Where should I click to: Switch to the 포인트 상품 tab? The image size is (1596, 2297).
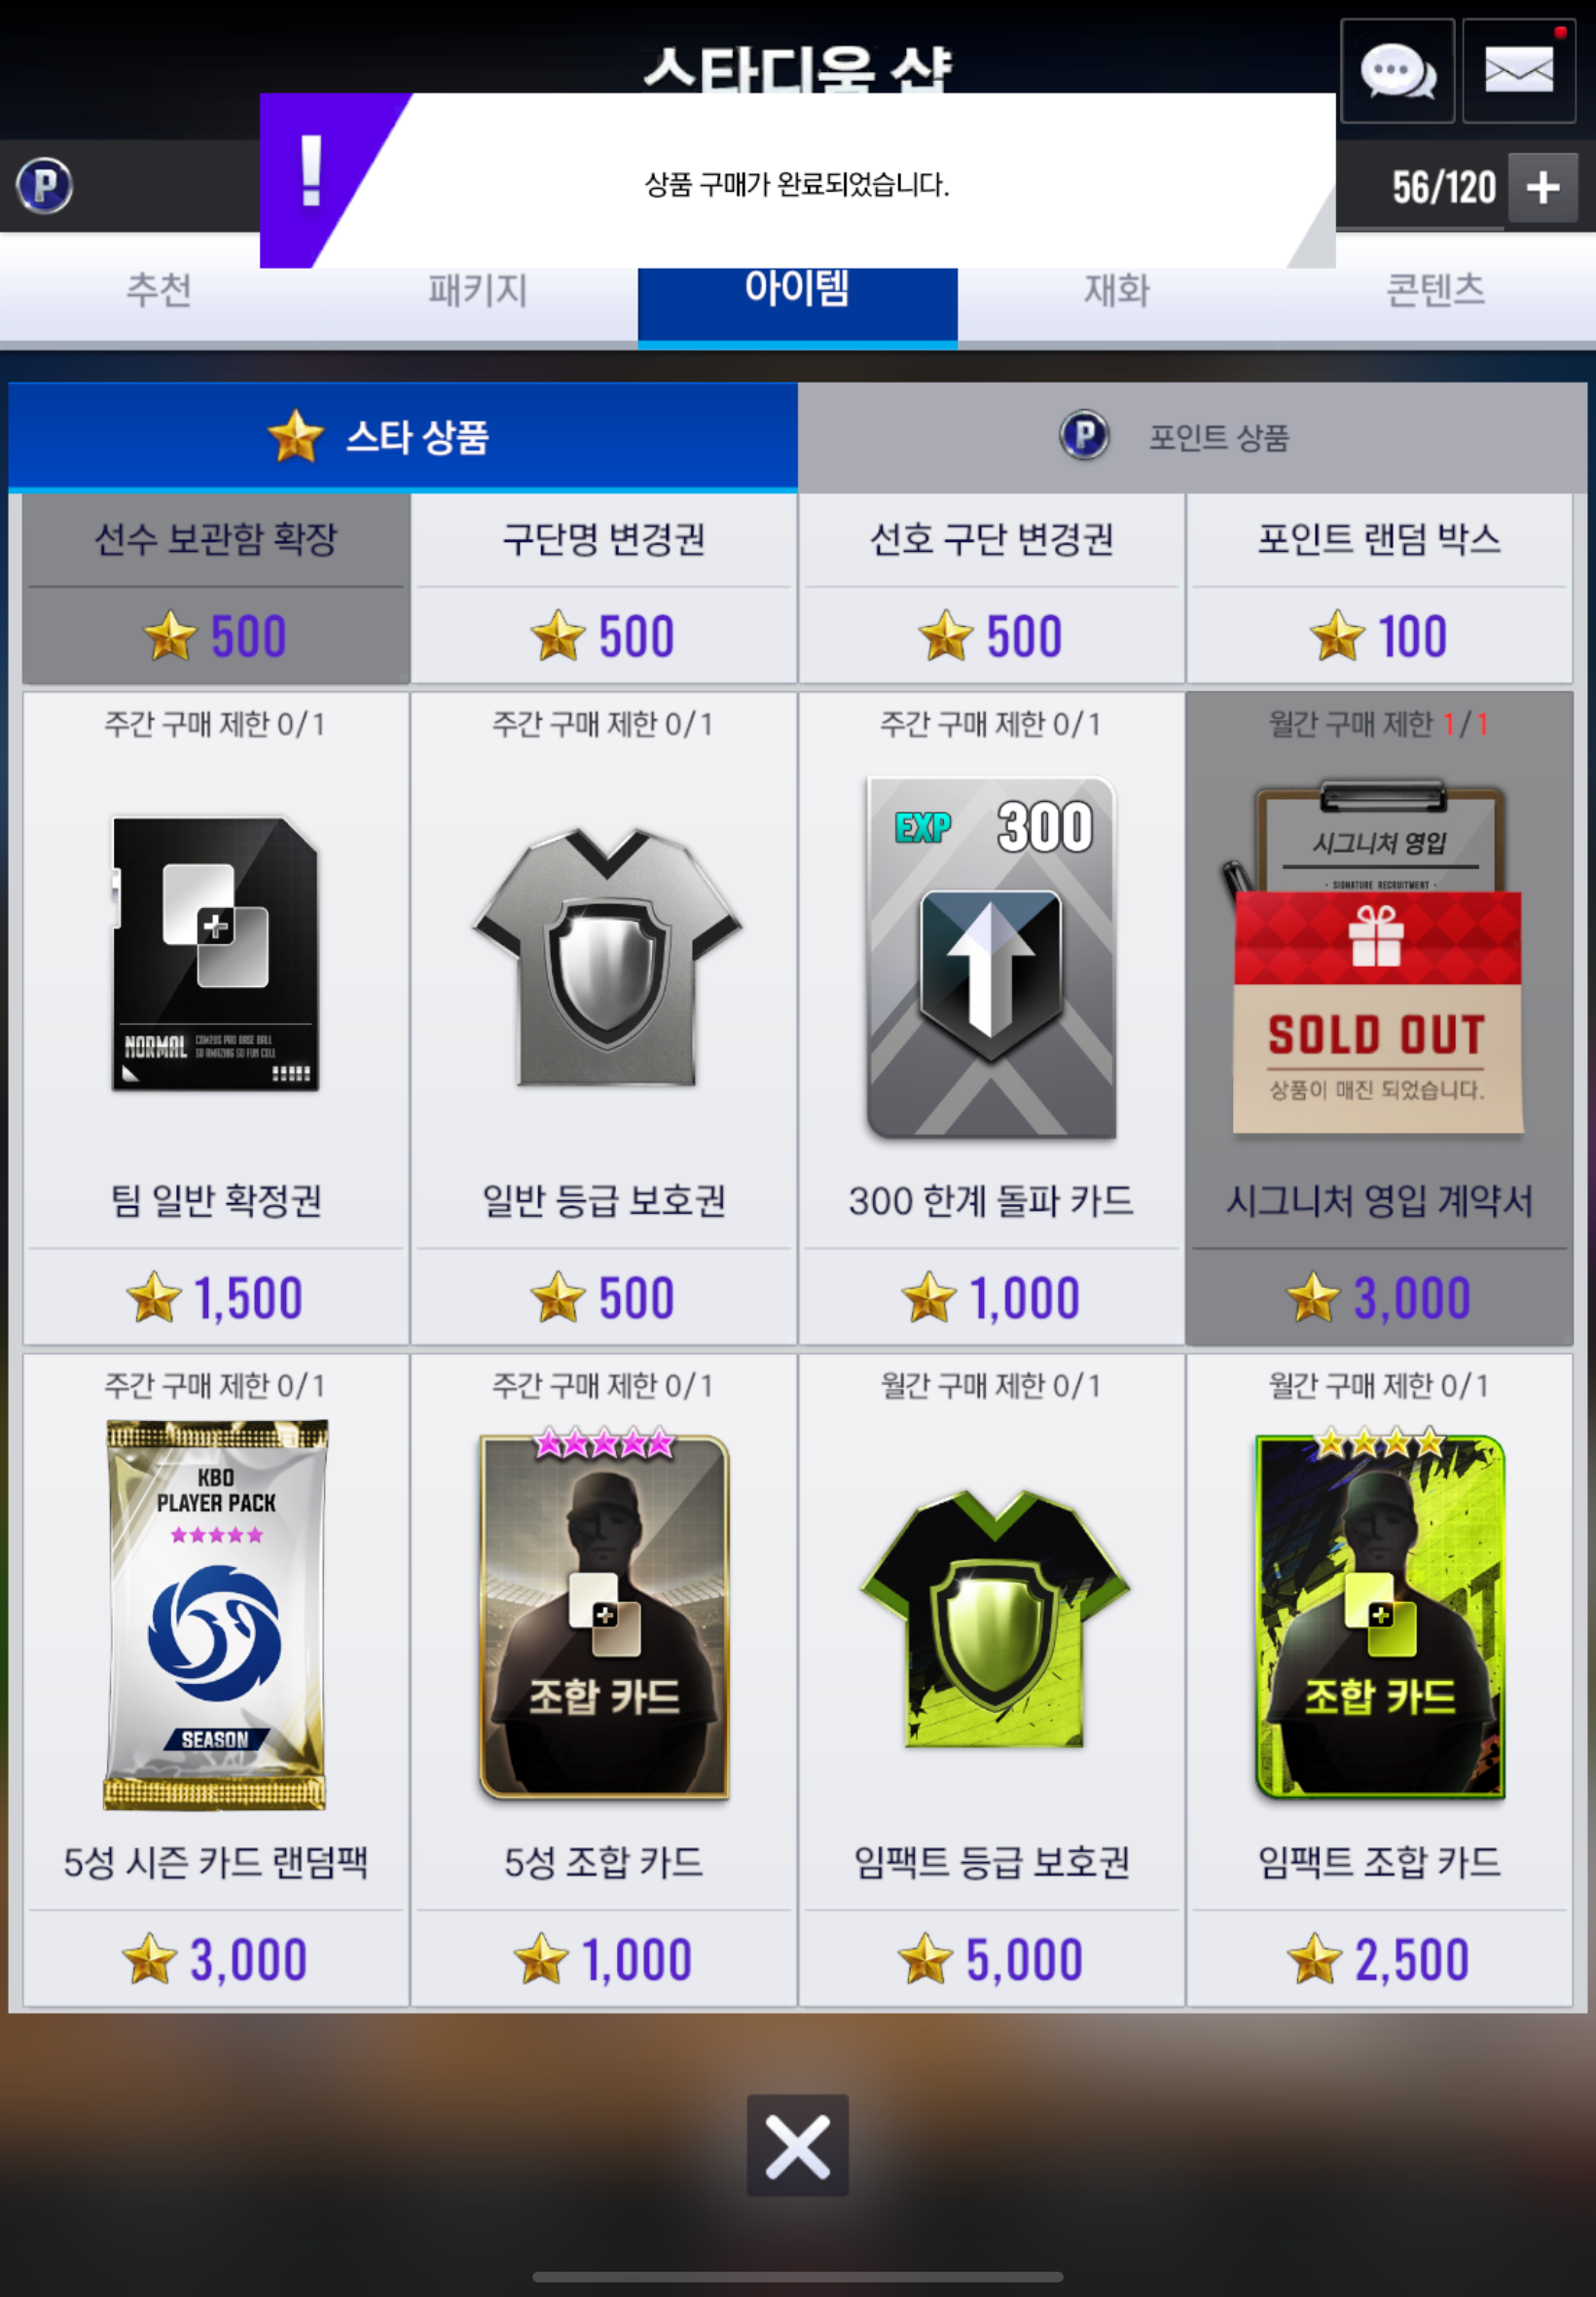[x=1192, y=437]
